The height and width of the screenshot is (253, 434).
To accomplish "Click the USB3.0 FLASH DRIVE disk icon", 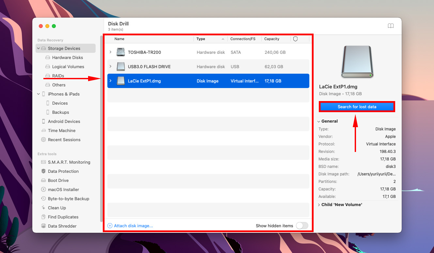I will tap(121, 67).
